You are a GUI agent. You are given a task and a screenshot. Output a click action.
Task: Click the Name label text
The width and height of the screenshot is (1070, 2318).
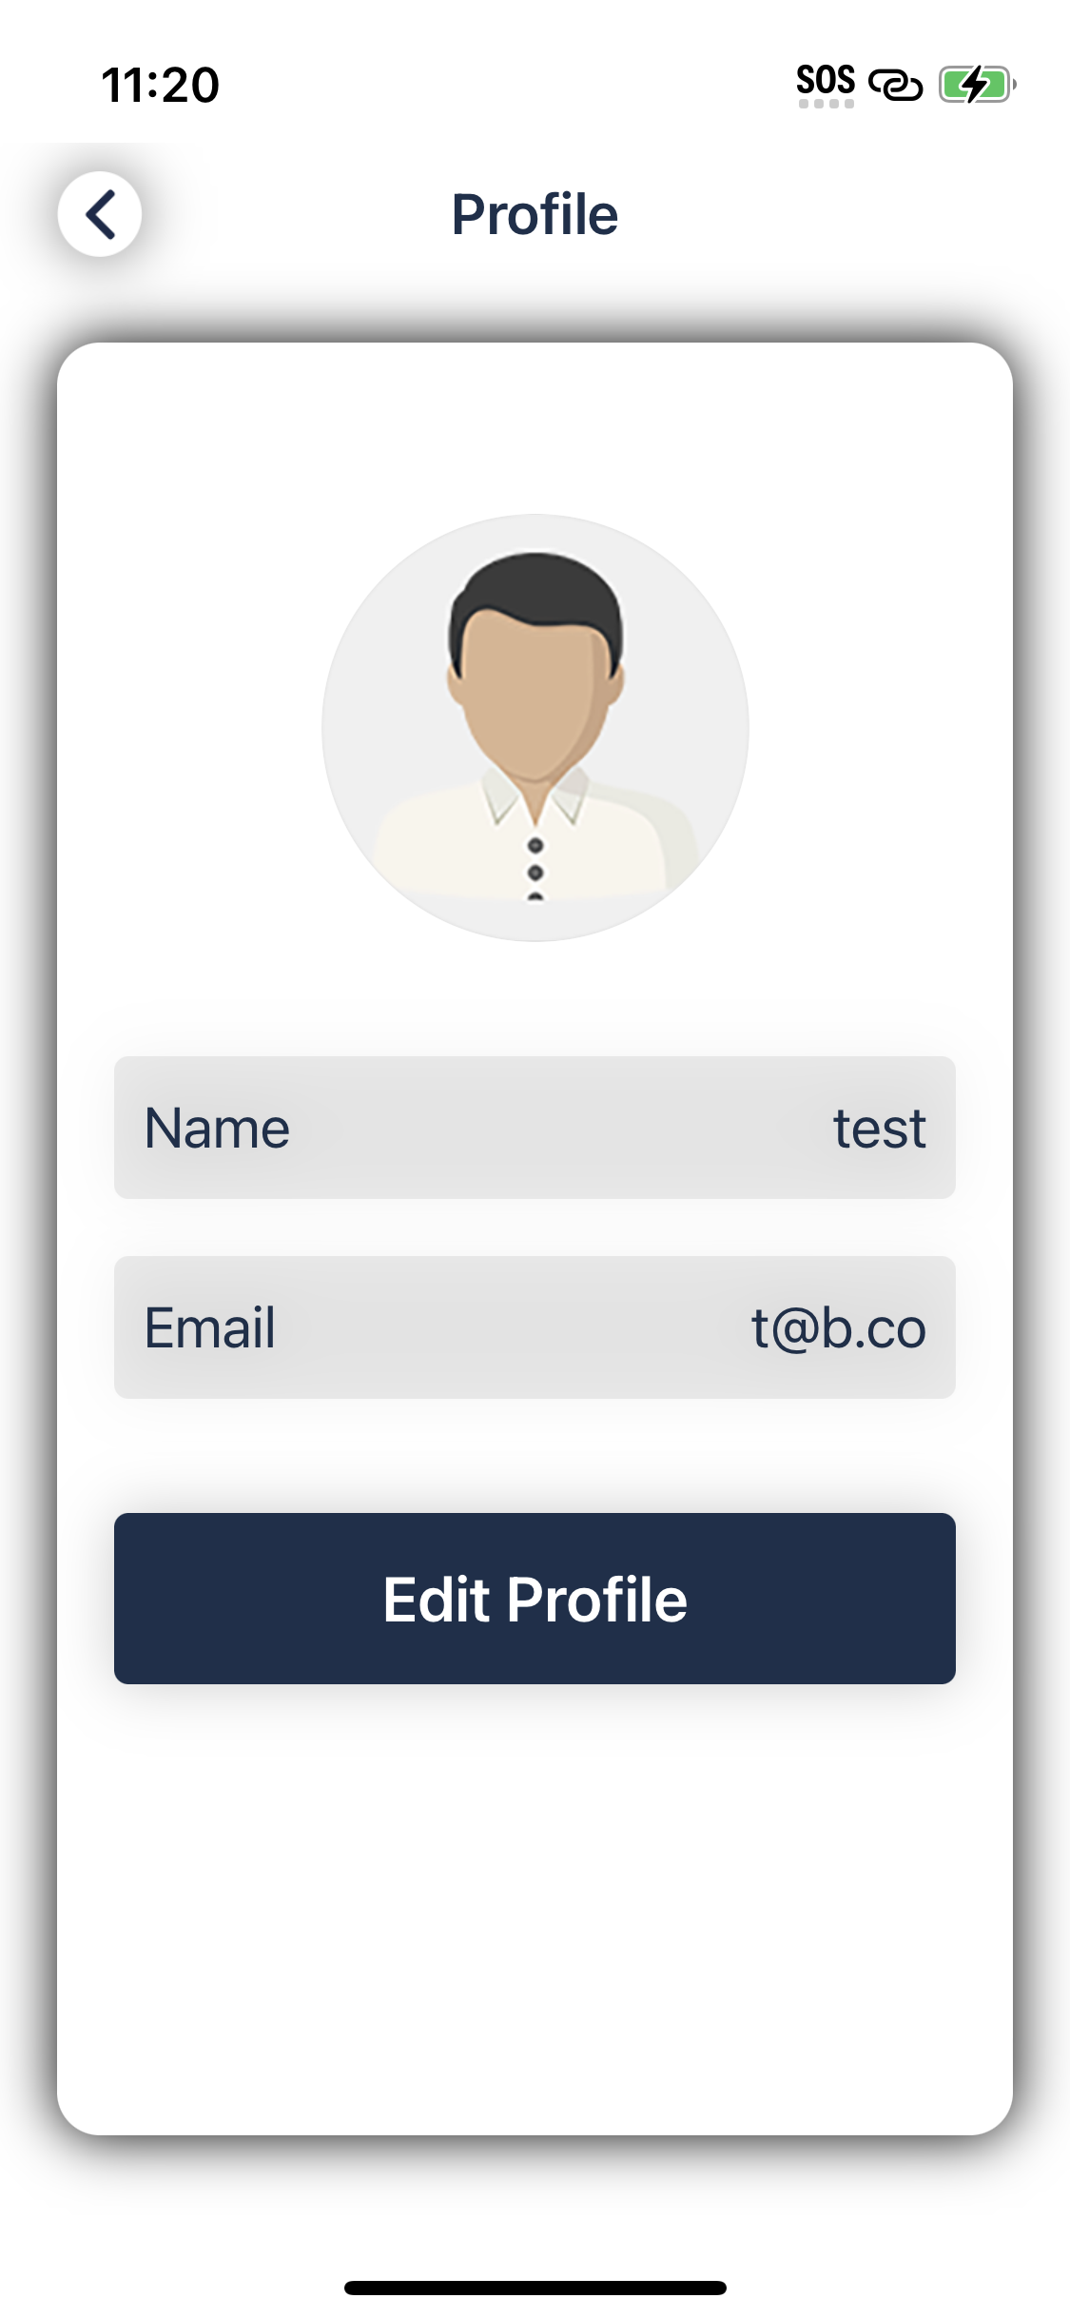217,1129
